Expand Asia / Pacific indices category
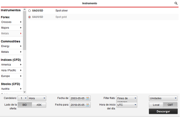Viewport: 180px width, 117px height. tap(11, 70)
